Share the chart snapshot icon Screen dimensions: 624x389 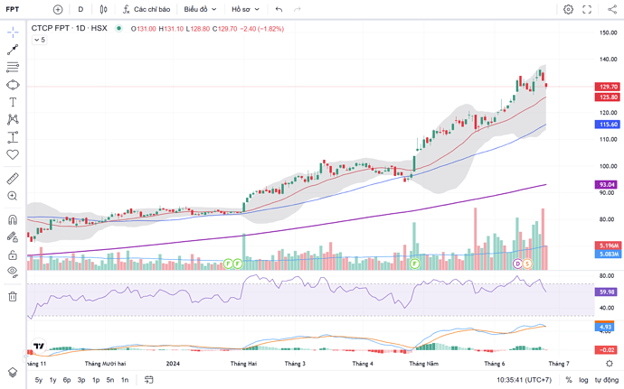coord(612,9)
